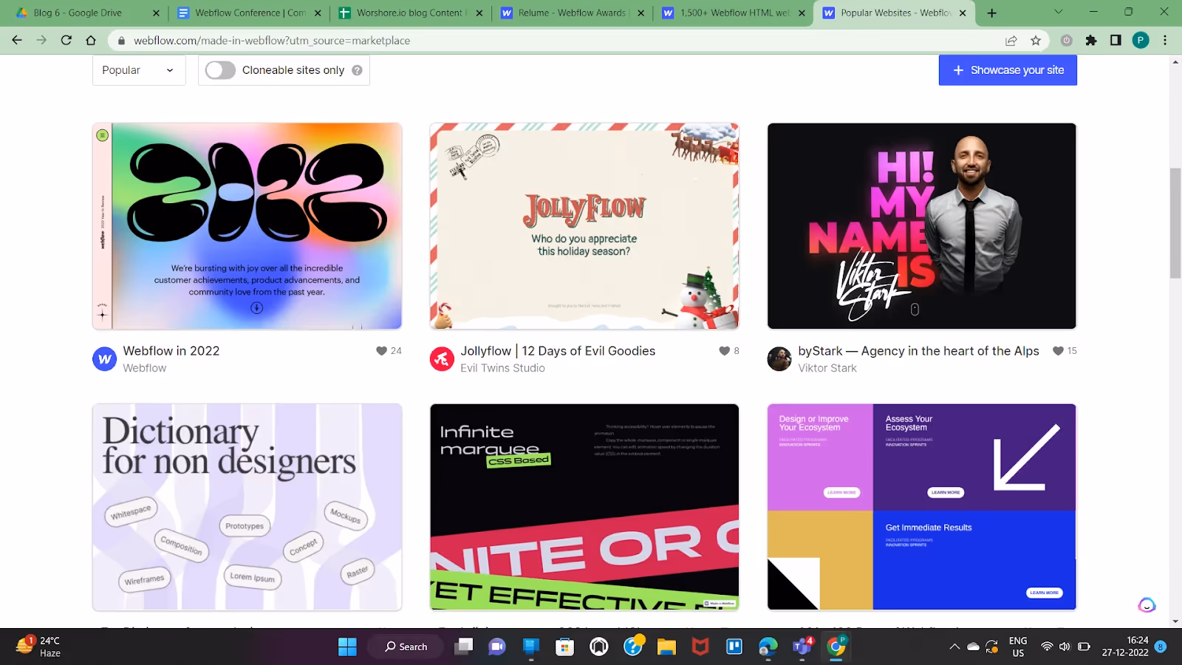Open the Webflow in 2022 title link
The height and width of the screenshot is (665, 1182).
(x=171, y=351)
